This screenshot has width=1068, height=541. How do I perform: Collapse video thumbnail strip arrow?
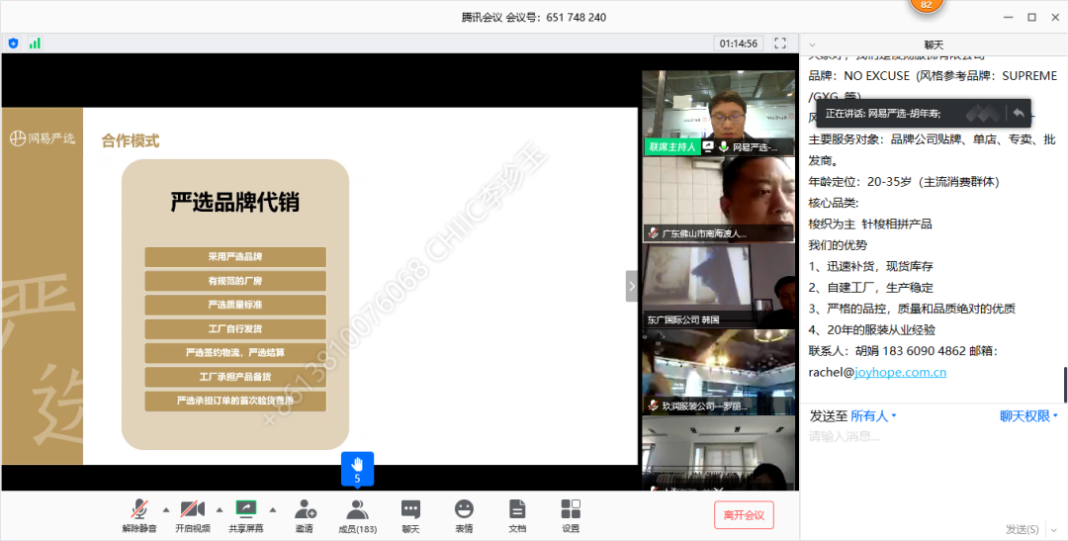pos(631,286)
